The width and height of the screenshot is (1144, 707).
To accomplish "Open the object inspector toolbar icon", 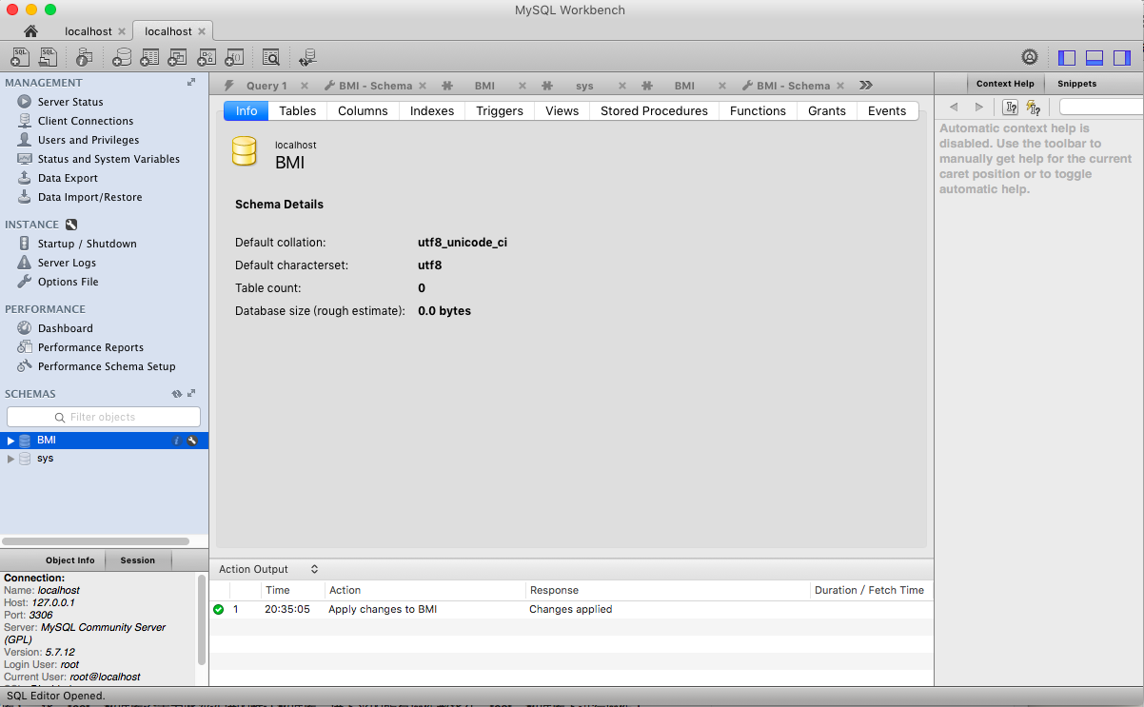I will pos(86,57).
